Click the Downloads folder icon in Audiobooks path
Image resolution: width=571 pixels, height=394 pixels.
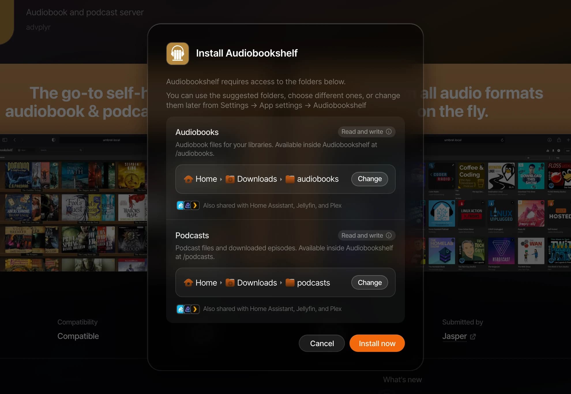230,179
